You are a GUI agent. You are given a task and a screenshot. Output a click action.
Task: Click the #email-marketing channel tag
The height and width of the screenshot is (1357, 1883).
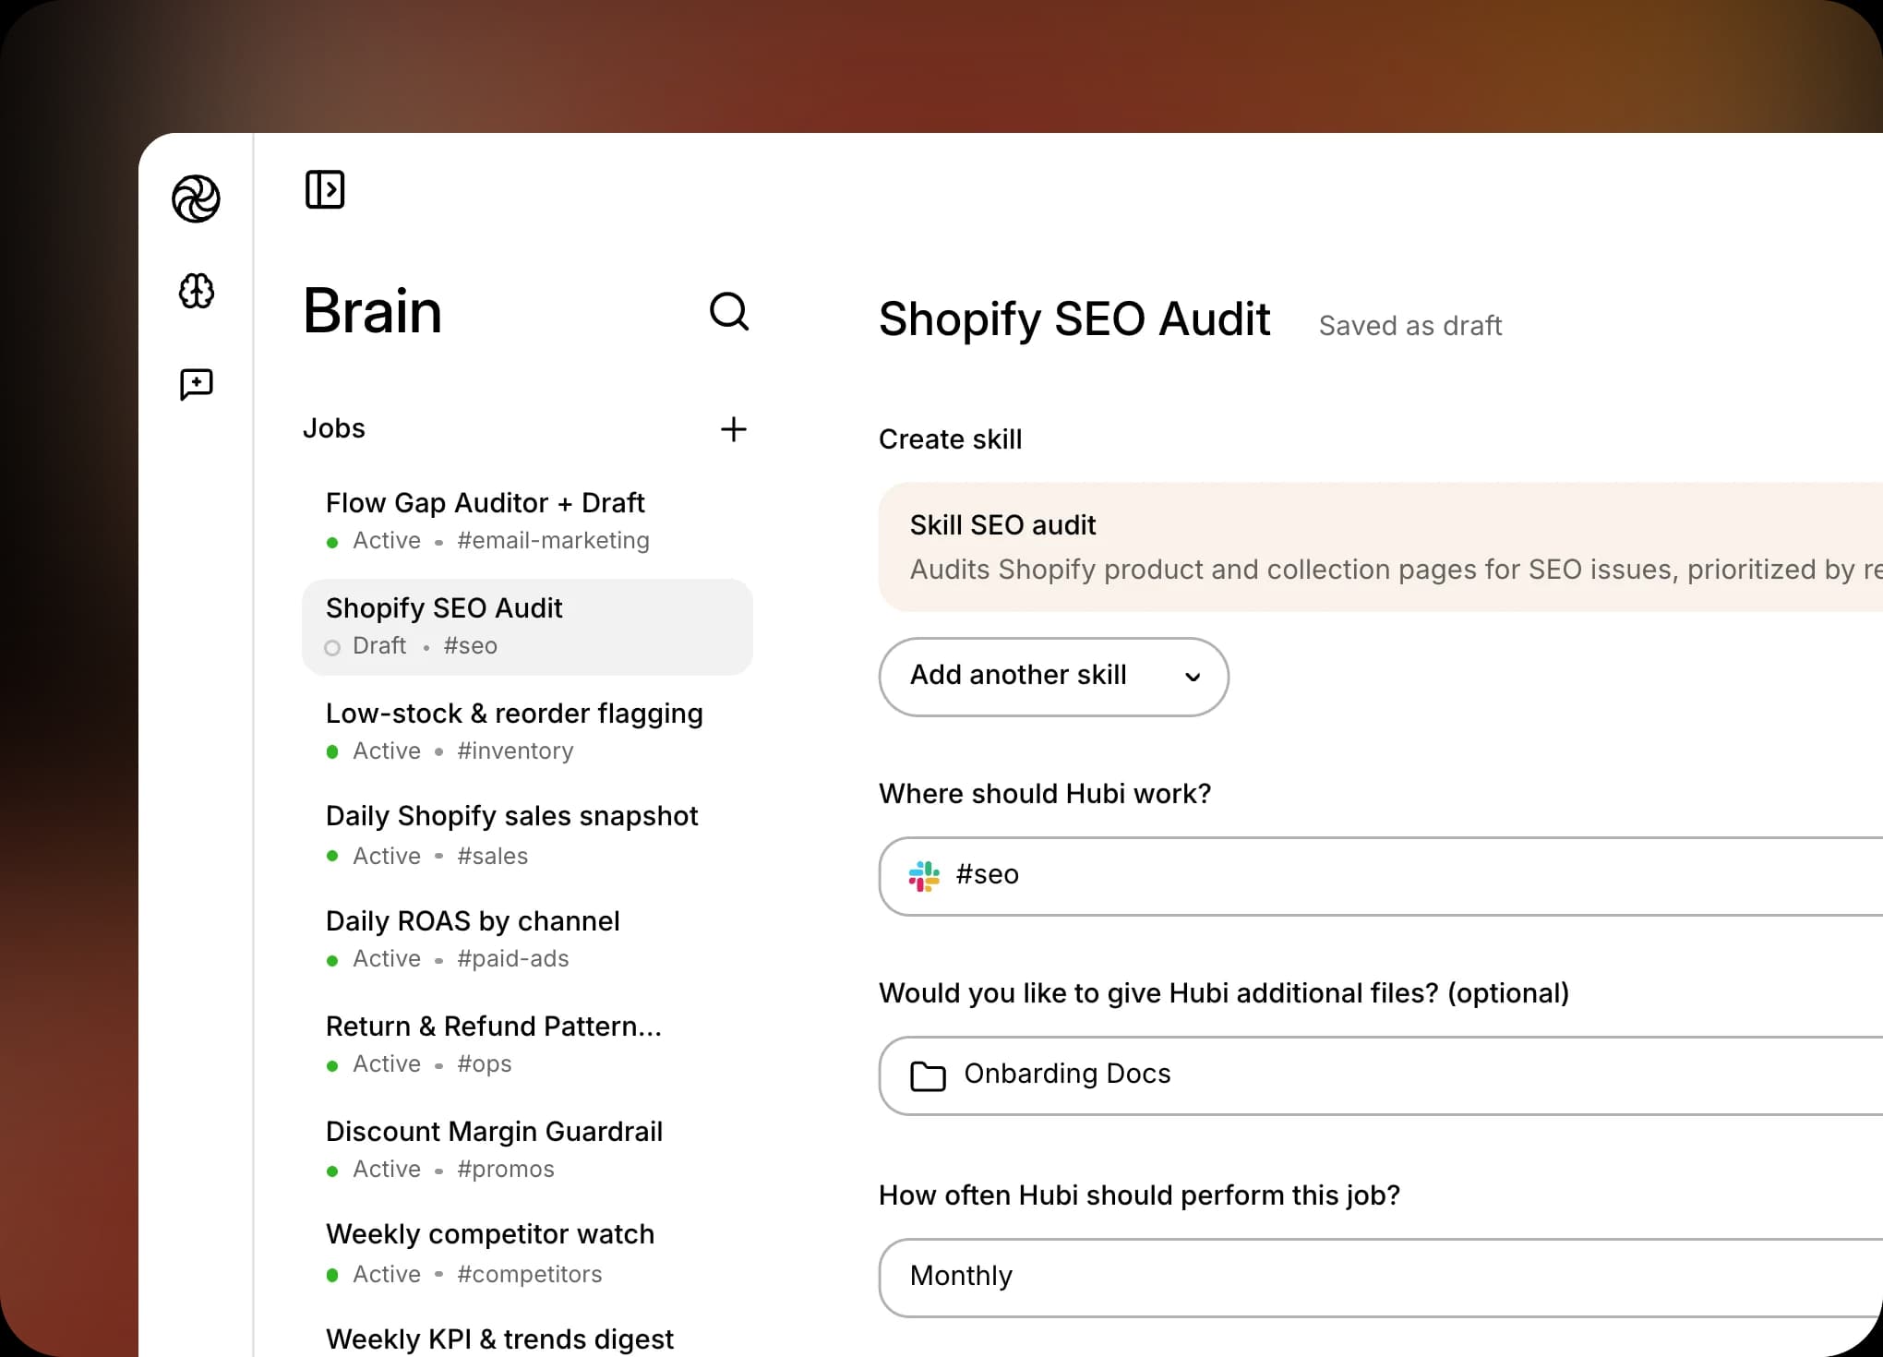pos(553,540)
